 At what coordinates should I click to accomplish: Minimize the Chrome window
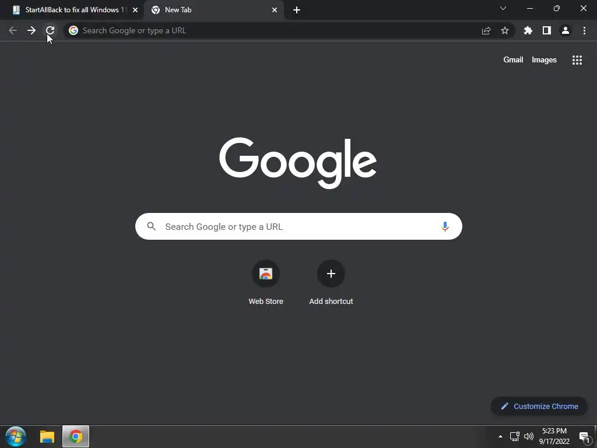click(x=529, y=8)
